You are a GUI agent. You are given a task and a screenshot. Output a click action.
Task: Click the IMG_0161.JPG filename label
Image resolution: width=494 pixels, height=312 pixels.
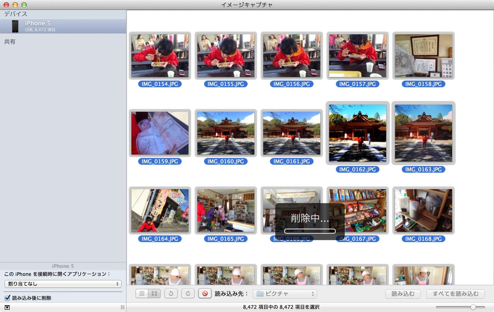(292, 162)
